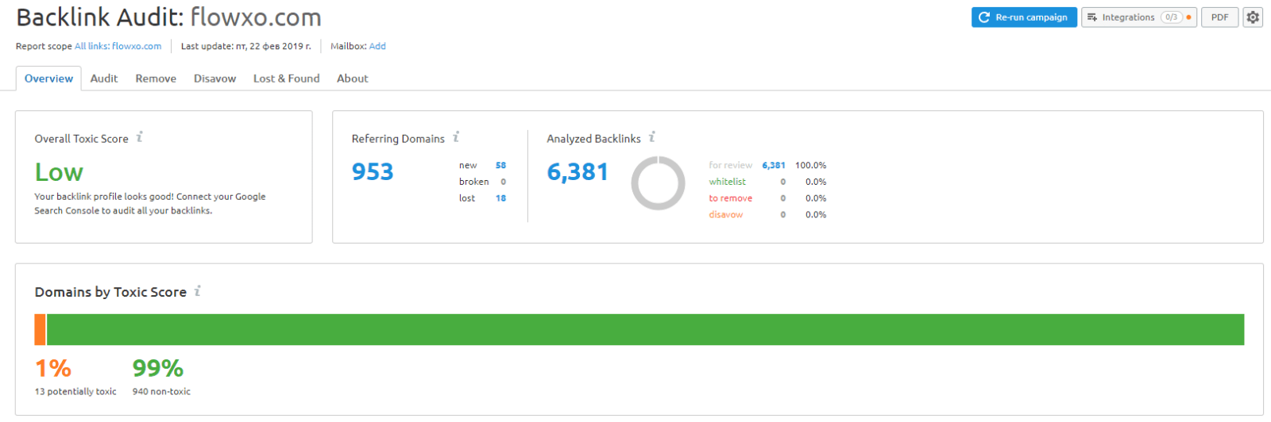Click the green non-toxic bar segment

[x=645, y=329]
